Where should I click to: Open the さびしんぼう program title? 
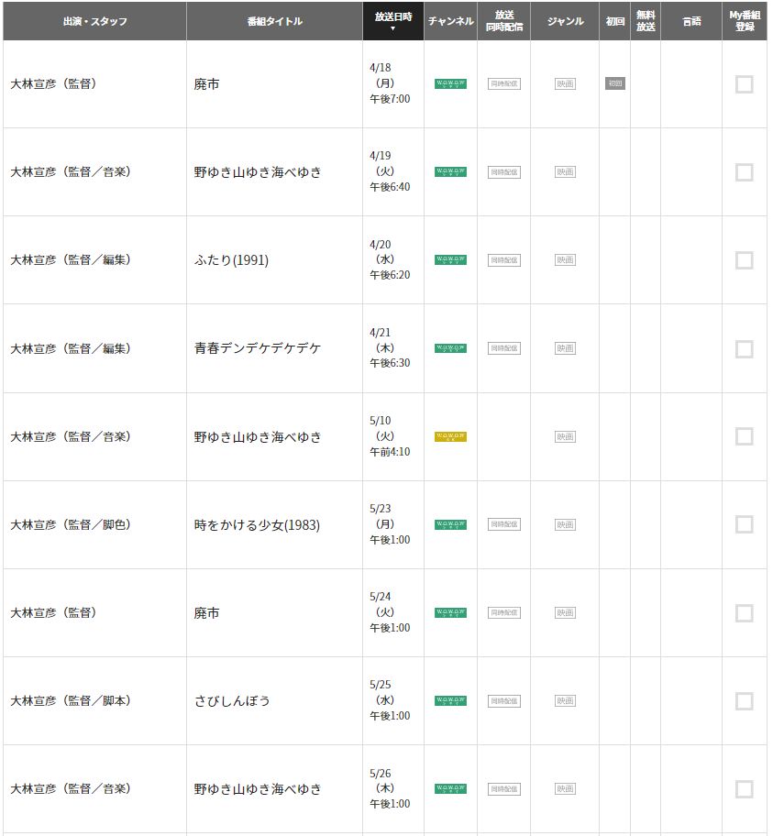click(x=232, y=701)
